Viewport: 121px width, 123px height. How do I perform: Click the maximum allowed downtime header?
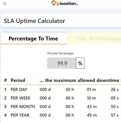tap(80, 80)
